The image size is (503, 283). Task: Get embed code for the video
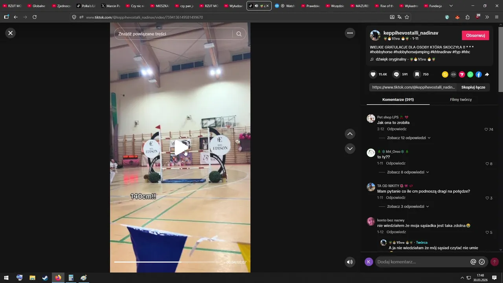coord(453,74)
